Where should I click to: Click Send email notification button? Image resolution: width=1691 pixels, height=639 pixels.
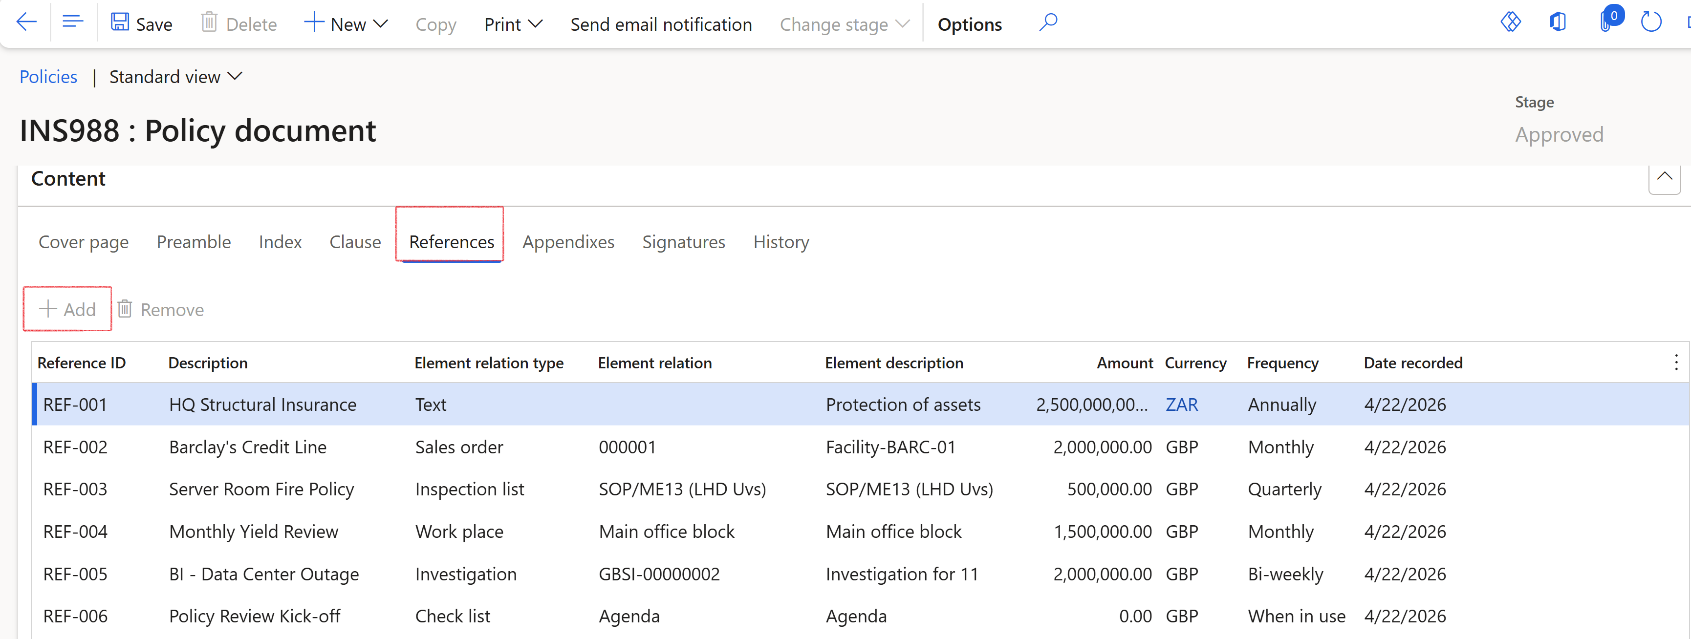[660, 24]
